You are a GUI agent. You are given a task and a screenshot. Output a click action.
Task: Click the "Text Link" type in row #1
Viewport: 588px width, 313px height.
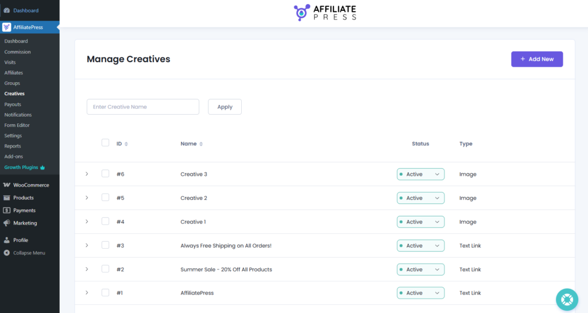[x=470, y=293]
